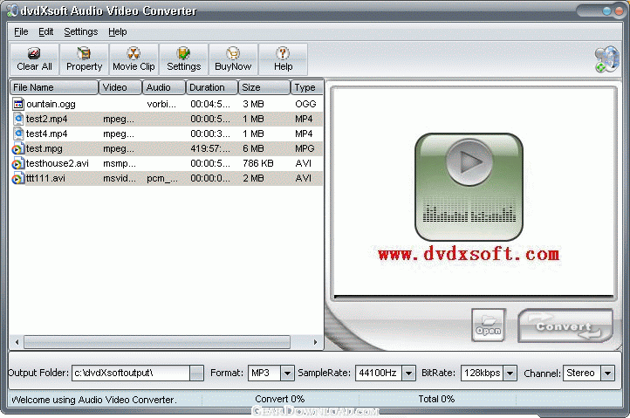This screenshot has height=418, width=630.
Task: Browse for output folder button
Action: (196, 373)
